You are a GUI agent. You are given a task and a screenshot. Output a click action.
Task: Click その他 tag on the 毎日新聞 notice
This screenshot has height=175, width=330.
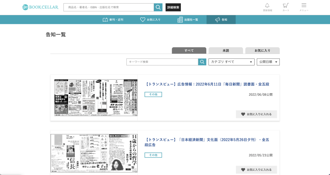(153, 94)
